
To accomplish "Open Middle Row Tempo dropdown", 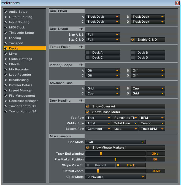I will click(x=152, y=123).
